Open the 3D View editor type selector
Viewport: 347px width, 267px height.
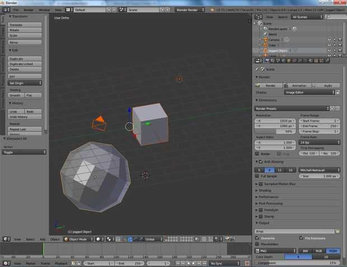(x=6, y=239)
